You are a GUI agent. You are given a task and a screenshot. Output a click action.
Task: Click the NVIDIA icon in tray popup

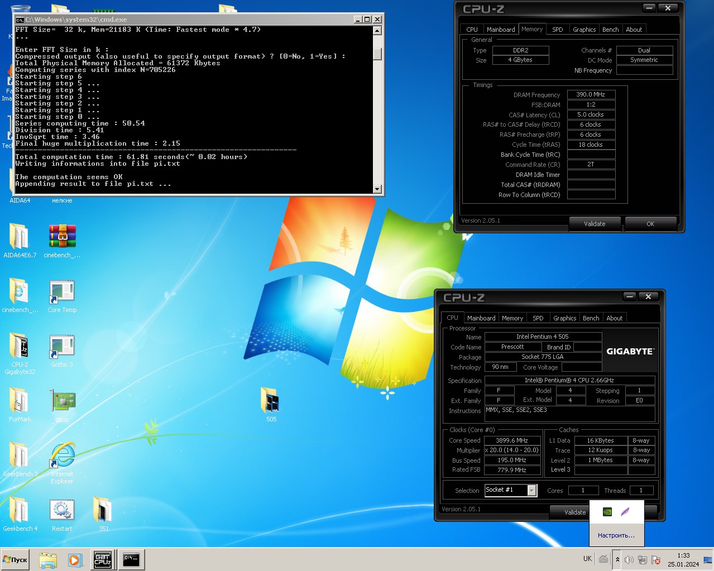click(x=607, y=511)
